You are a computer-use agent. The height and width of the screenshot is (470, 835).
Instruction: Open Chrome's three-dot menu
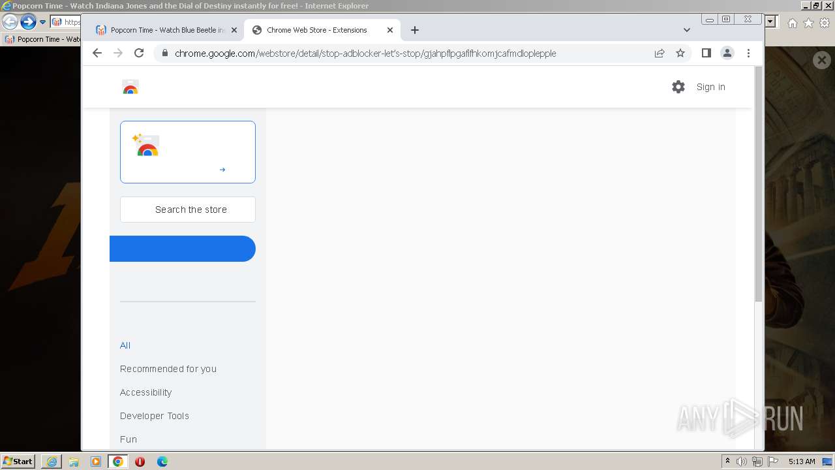coord(748,53)
